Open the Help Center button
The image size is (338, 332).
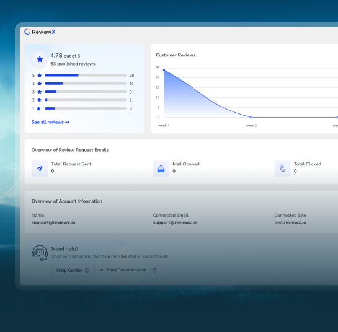[x=73, y=270]
